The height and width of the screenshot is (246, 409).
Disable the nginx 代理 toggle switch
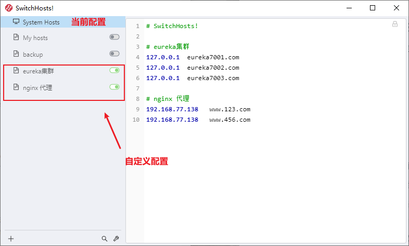tap(114, 87)
